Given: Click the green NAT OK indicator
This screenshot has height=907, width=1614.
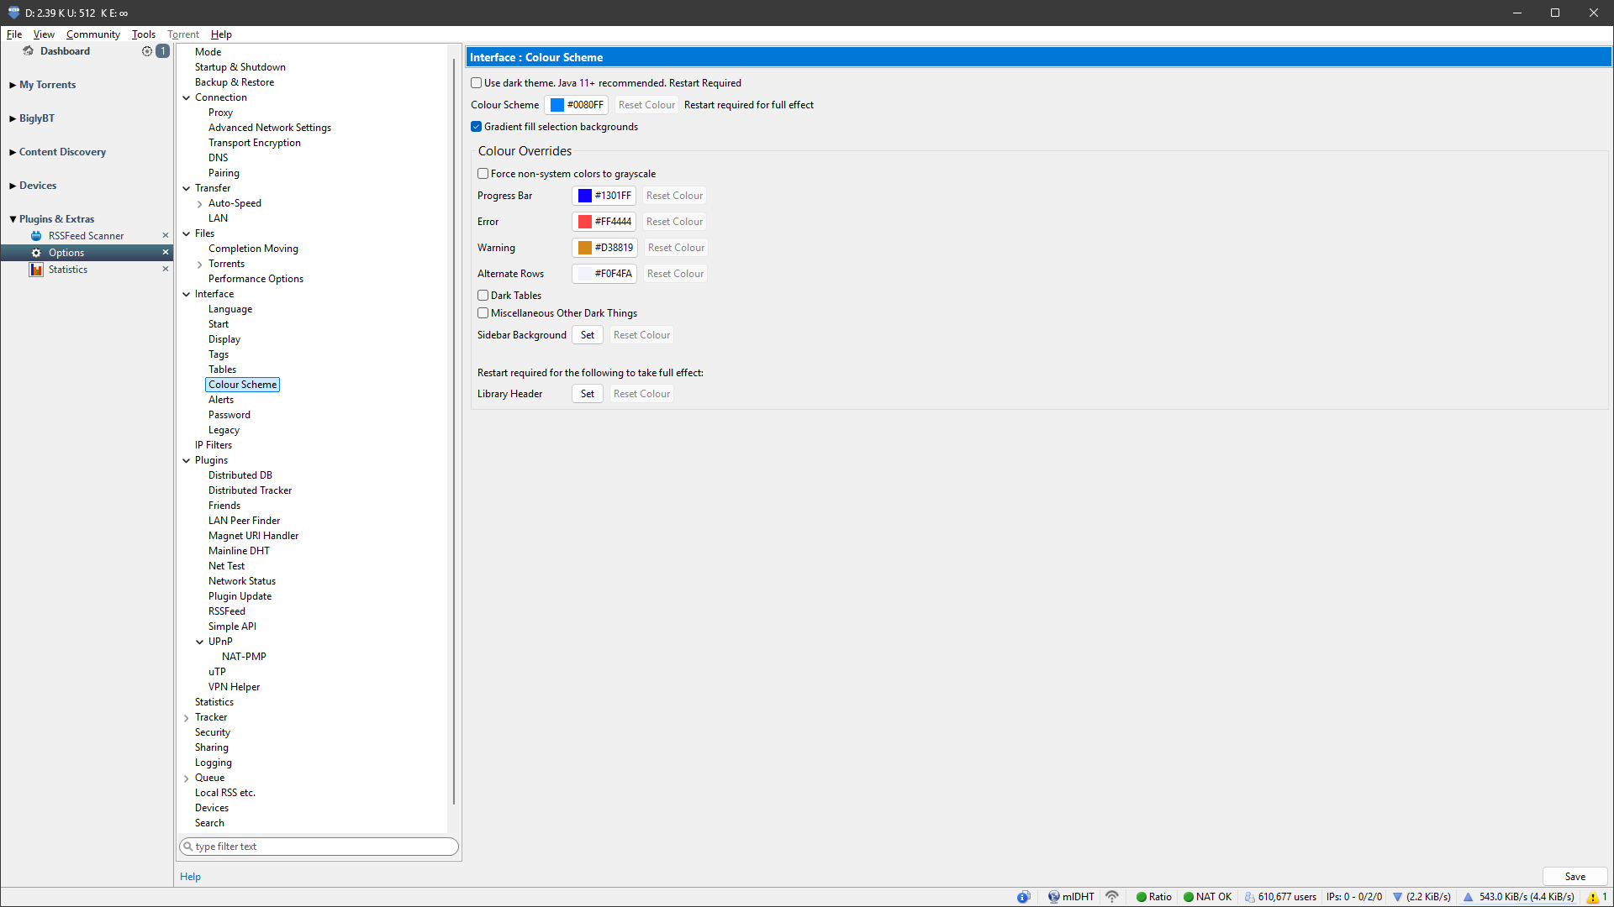Looking at the screenshot, I should pyautogui.click(x=1189, y=897).
